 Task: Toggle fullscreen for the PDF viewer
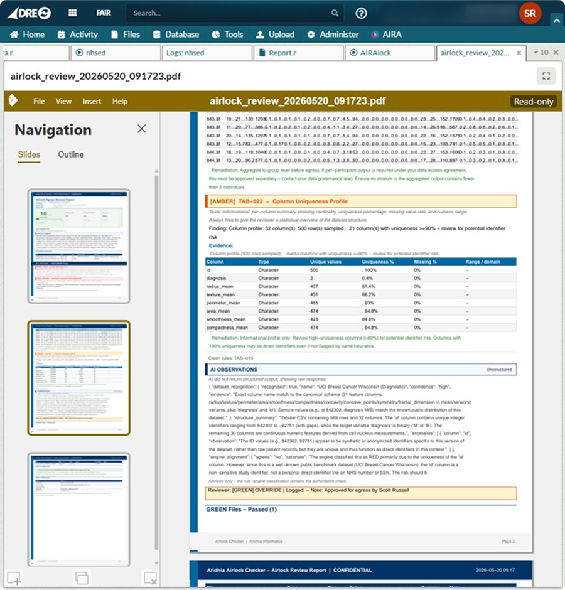[x=546, y=76]
